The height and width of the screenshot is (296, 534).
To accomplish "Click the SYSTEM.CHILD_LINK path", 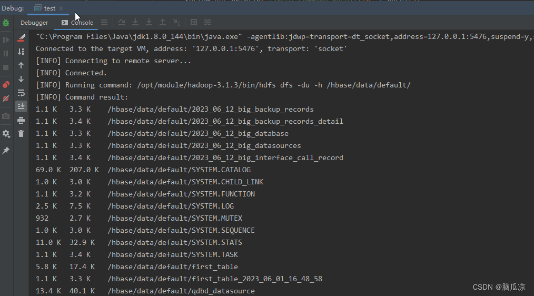I will tap(185, 182).
